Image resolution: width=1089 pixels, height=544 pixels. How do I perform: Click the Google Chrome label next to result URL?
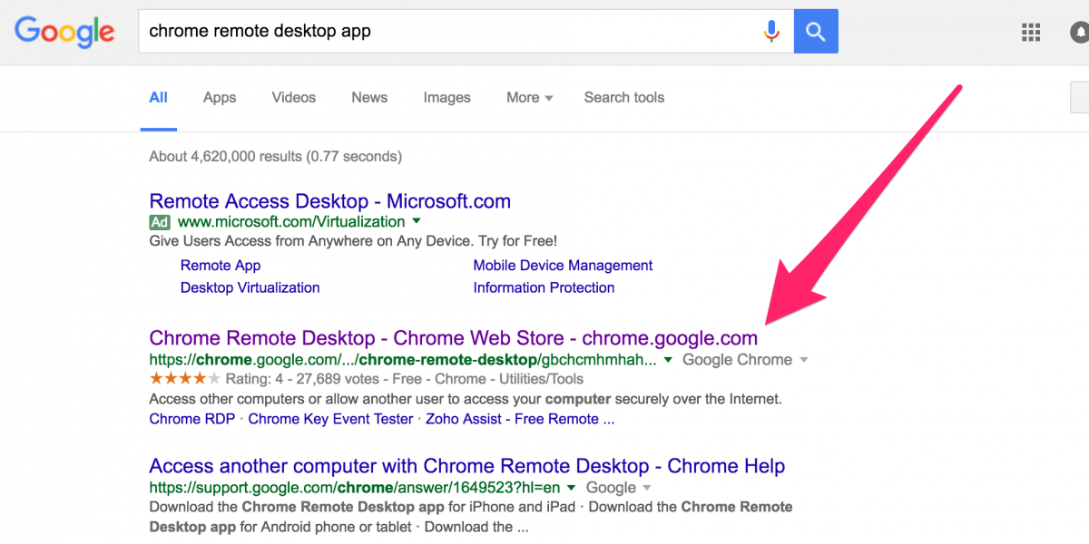tap(737, 360)
